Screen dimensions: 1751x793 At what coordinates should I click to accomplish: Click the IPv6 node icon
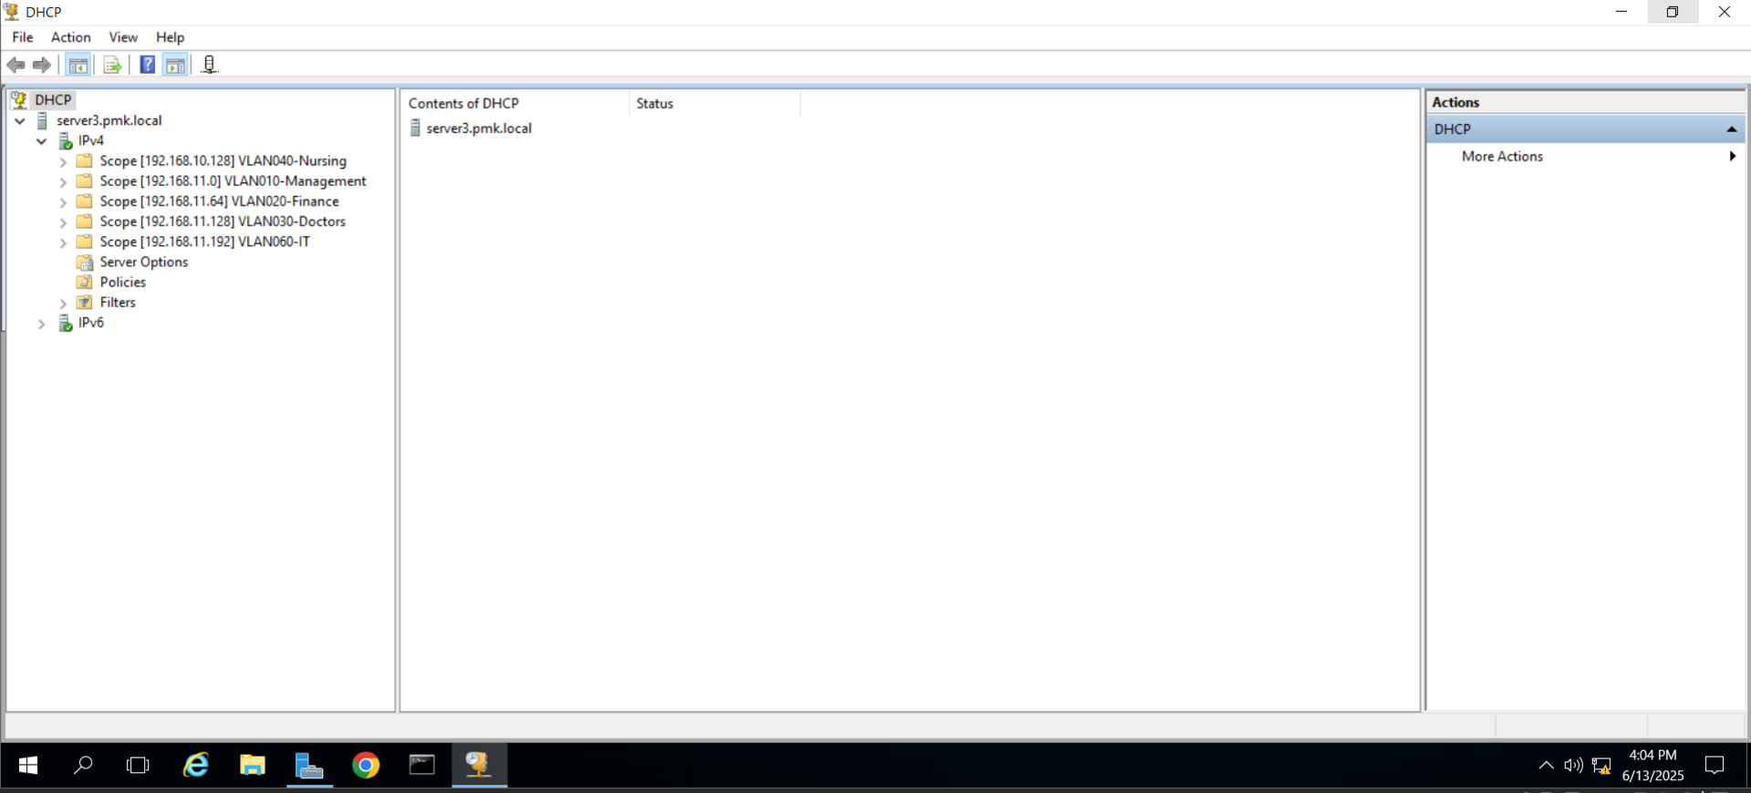pyautogui.click(x=66, y=324)
